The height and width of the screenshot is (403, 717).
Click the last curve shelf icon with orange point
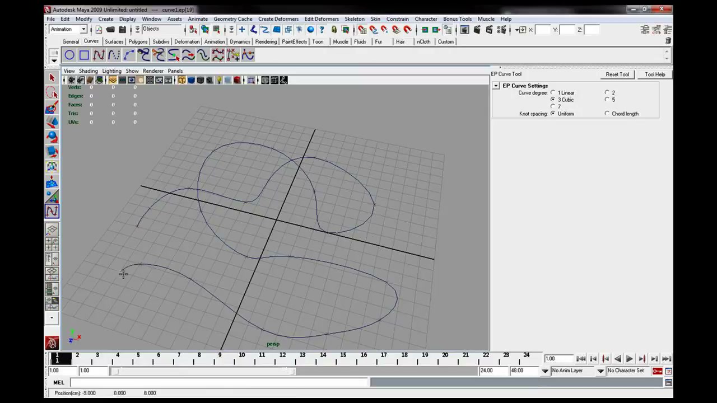[x=248, y=55]
